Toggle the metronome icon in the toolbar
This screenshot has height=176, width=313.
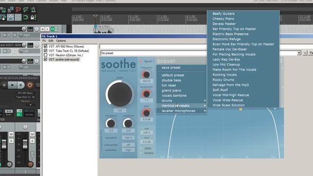(x=33, y=10)
